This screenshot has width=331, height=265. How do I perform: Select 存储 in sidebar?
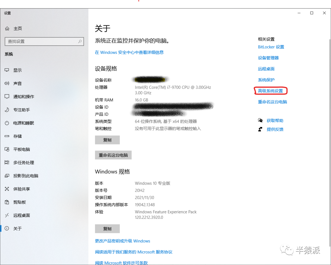(x=44, y=136)
